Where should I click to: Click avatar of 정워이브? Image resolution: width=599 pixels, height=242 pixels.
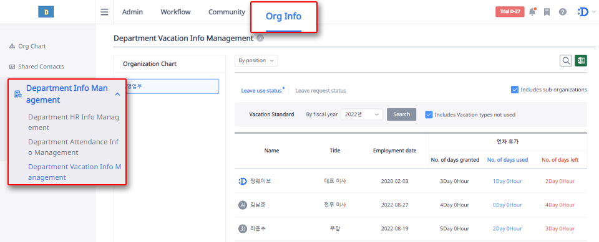(x=243, y=181)
